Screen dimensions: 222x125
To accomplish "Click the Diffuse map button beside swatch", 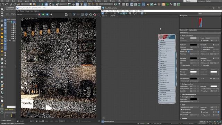I will click(x=198, y=38).
